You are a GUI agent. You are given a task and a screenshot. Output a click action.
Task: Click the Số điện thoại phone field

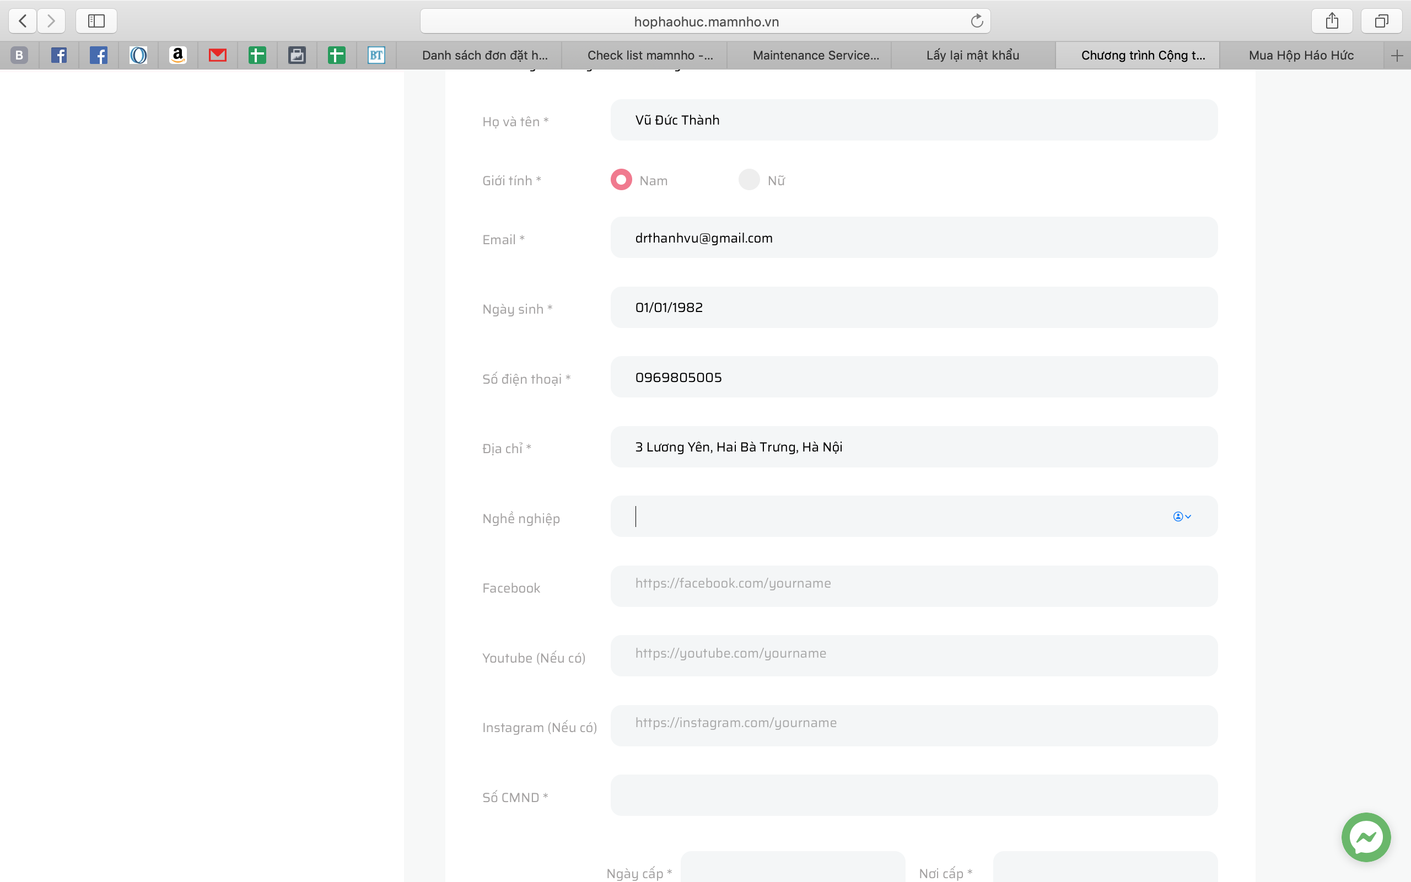914,377
